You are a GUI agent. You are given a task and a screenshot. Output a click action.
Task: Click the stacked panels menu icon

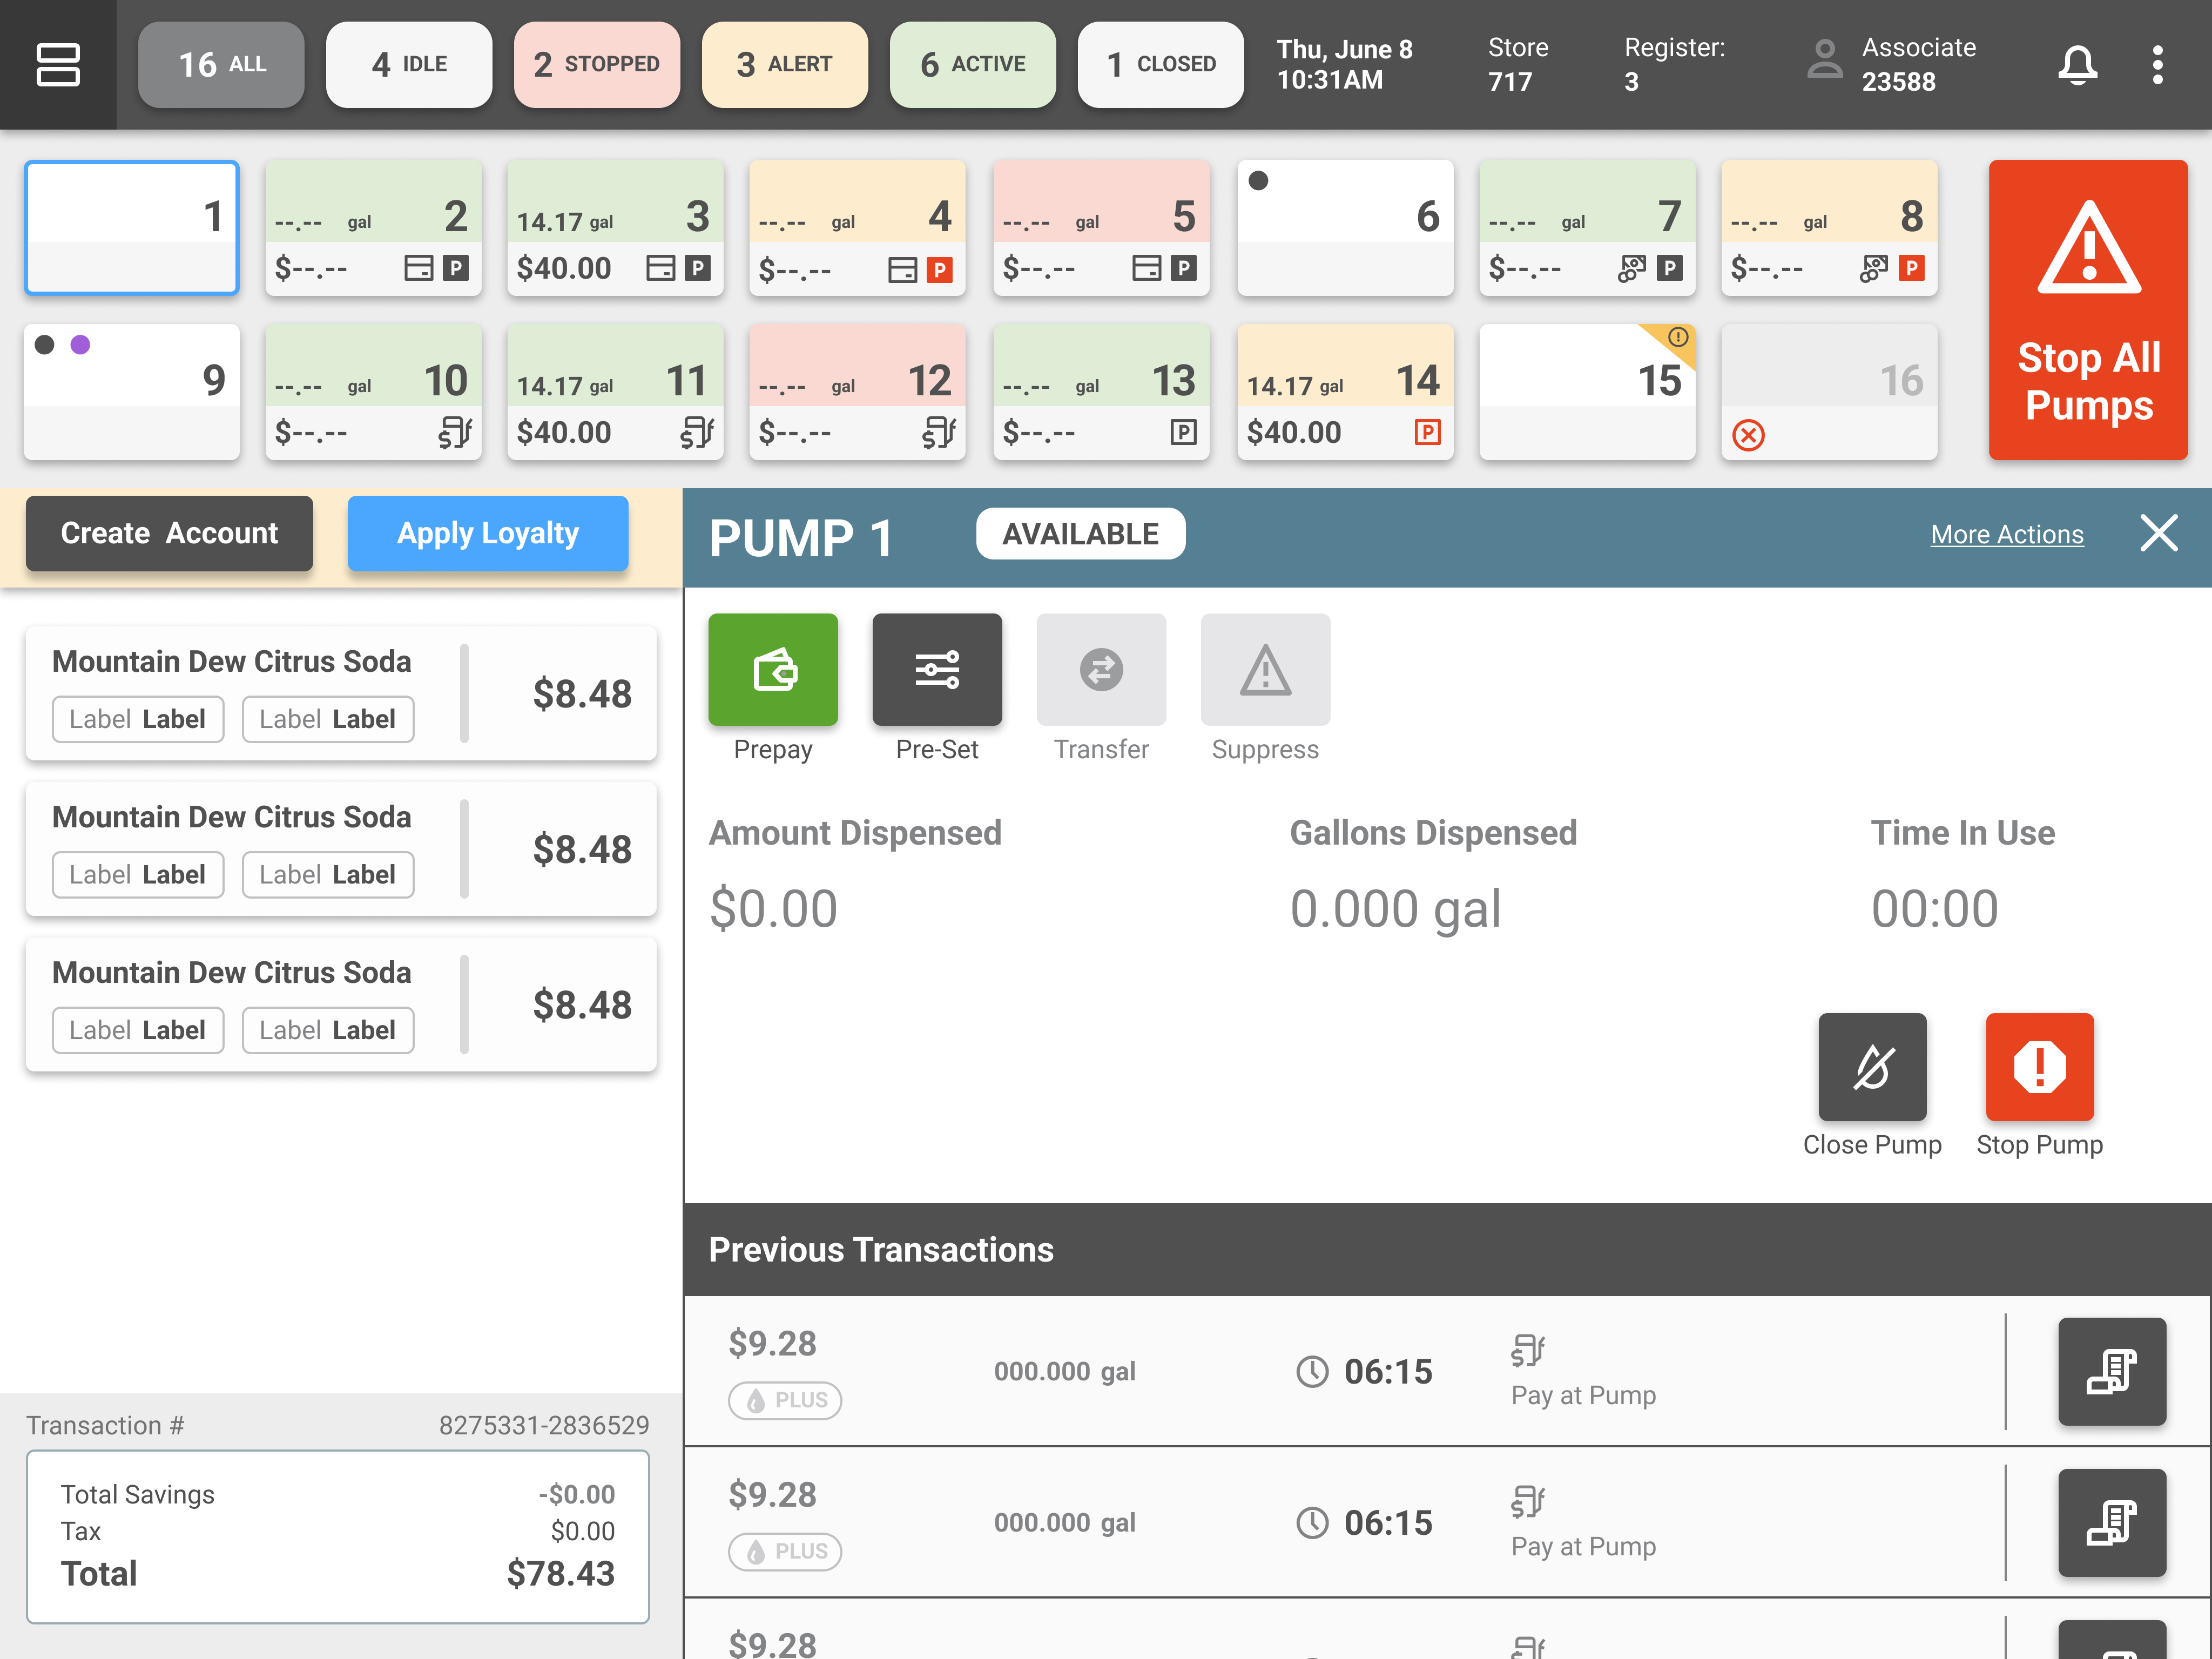point(58,65)
